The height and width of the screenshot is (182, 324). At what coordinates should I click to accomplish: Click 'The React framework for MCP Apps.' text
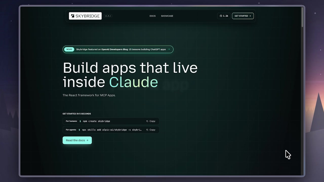tap(89, 95)
